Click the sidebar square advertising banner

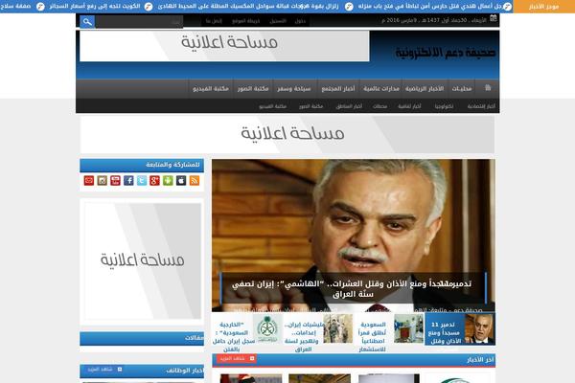tap(142, 261)
